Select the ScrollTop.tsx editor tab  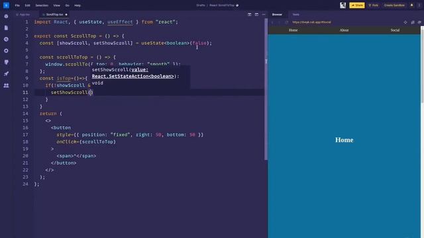[54, 15]
